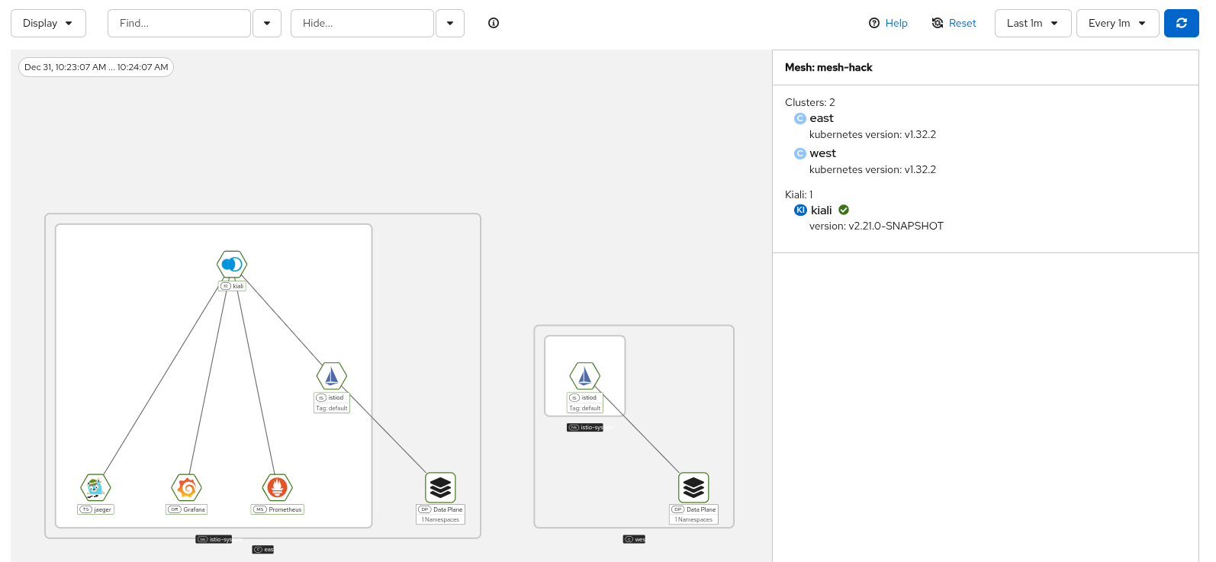Click the kiali healthy status checkmark
Viewport: 1216px width, 562px height.
tap(844, 210)
